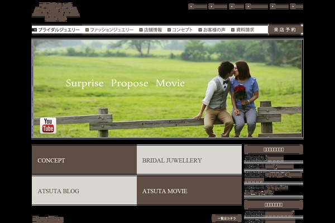Open the BRIDAL JUWELLERY tile
335x223 pixels.
[189, 160]
